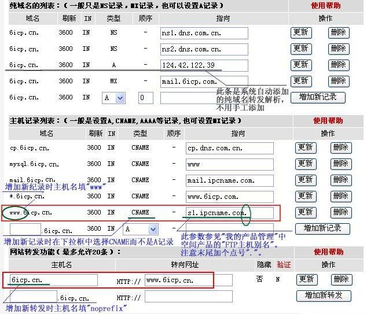Screen dimensions: 367x314
Task: Delete the ns1.dns.com.cn. NS record
Action: [339, 33]
